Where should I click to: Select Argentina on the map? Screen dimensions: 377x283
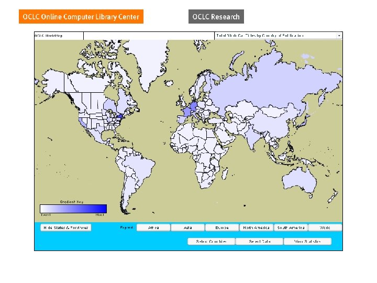click(130, 192)
